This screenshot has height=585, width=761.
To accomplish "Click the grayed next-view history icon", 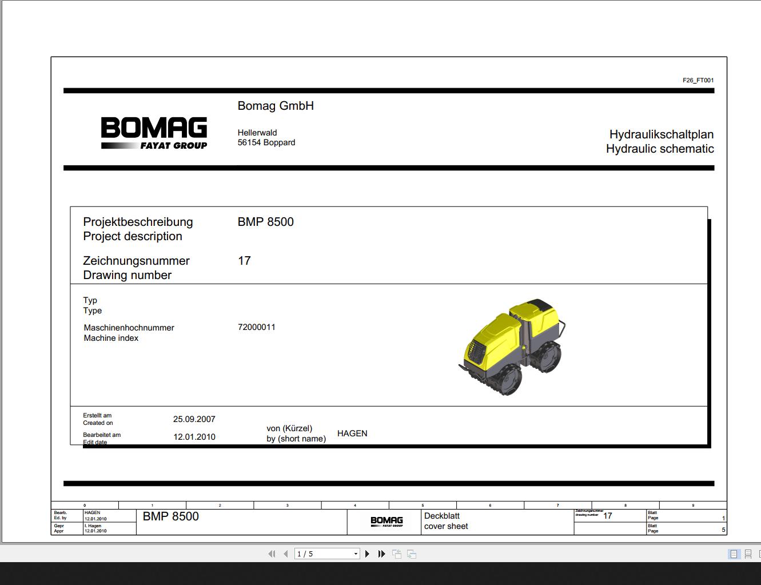I will point(411,554).
